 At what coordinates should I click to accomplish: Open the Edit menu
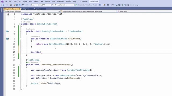(x=10, y=2)
